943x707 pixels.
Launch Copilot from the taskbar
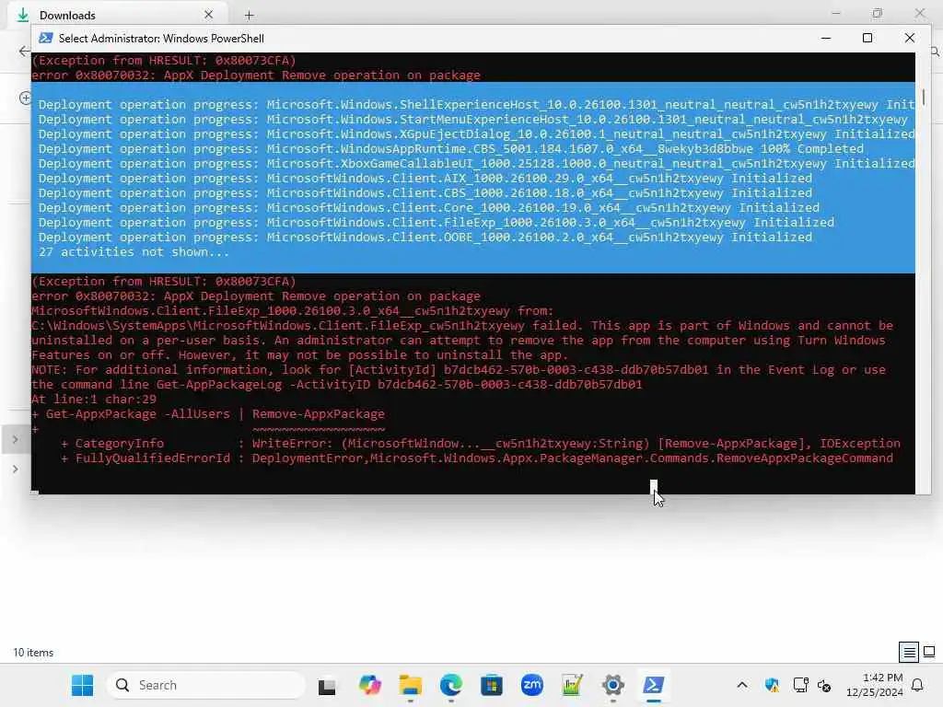[x=370, y=685]
